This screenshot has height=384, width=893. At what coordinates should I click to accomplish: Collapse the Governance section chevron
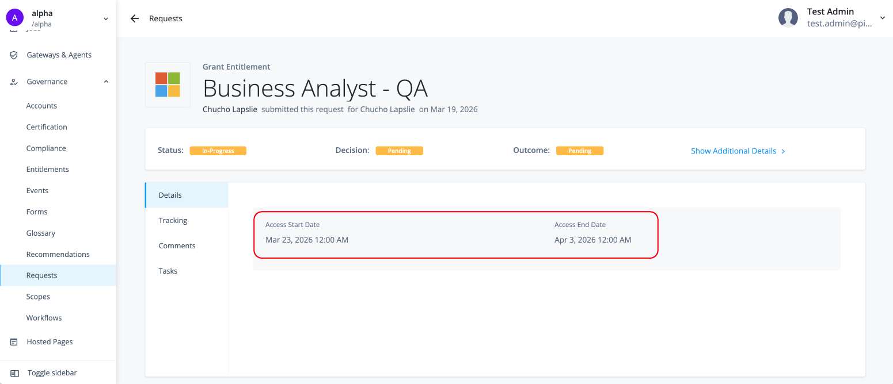click(106, 82)
